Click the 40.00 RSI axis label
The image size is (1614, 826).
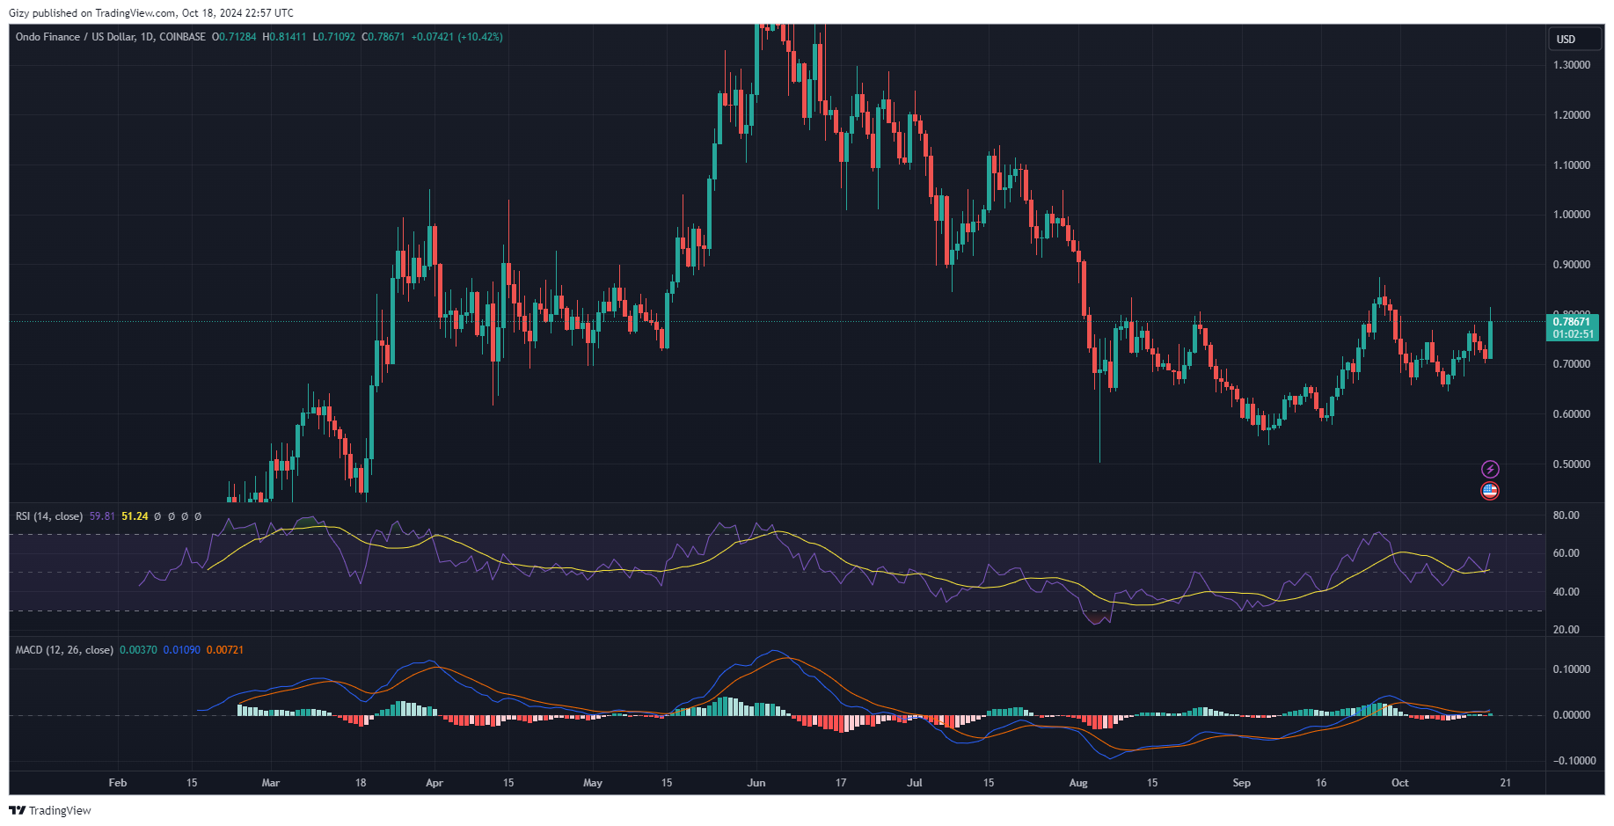[x=1567, y=592]
